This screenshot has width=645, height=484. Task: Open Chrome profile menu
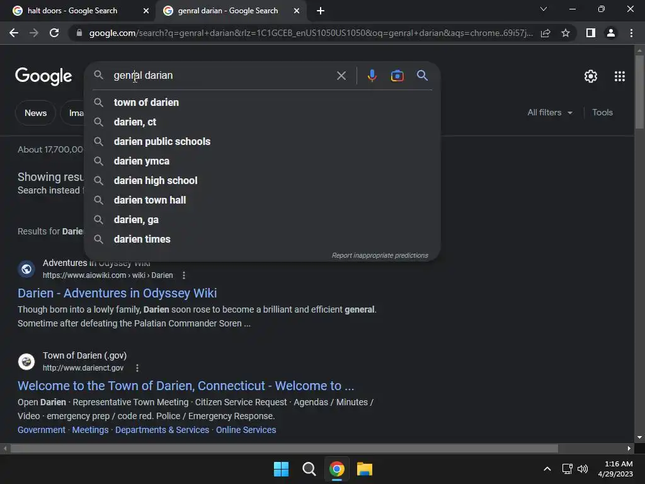coord(611,33)
